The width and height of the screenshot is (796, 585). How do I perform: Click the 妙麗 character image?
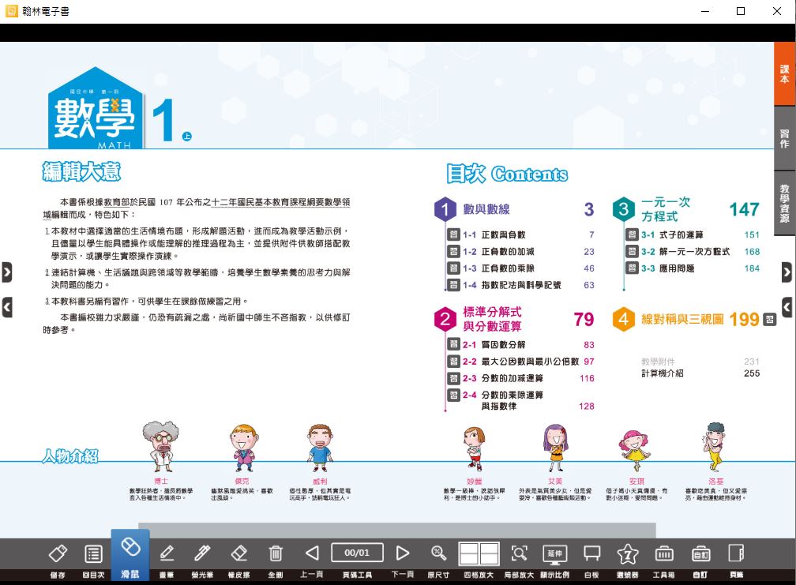coord(474,448)
